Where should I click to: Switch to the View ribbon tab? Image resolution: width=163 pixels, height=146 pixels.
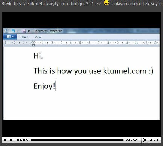point(38,37)
